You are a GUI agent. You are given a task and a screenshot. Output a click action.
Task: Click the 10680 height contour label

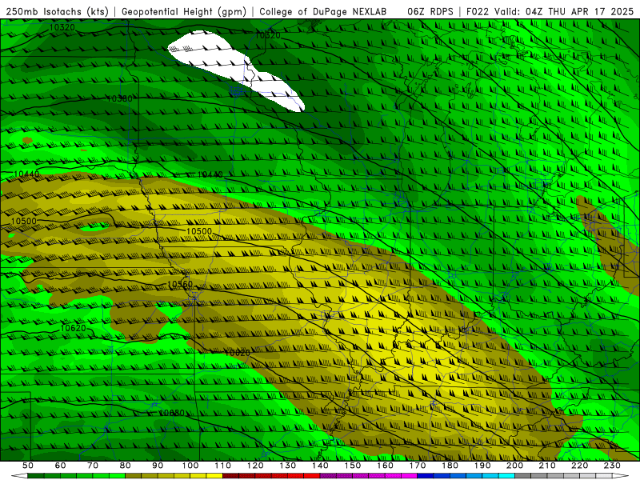[172, 413]
